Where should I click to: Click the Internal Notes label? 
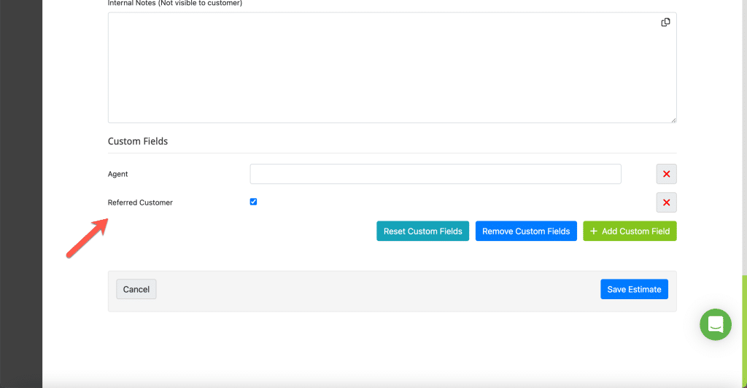pyautogui.click(x=175, y=4)
